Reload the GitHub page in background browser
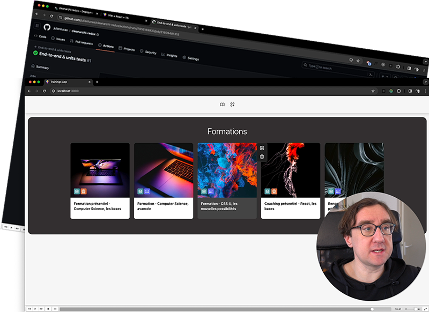Image resolution: width=429 pixels, height=312 pixels. pyautogui.click(x=51, y=16)
